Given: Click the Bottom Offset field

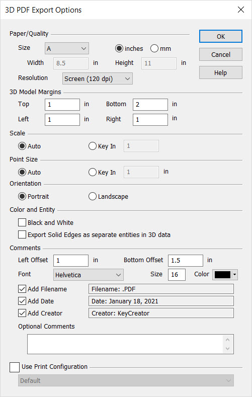Looking at the screenshot, I should coord(186,261).
